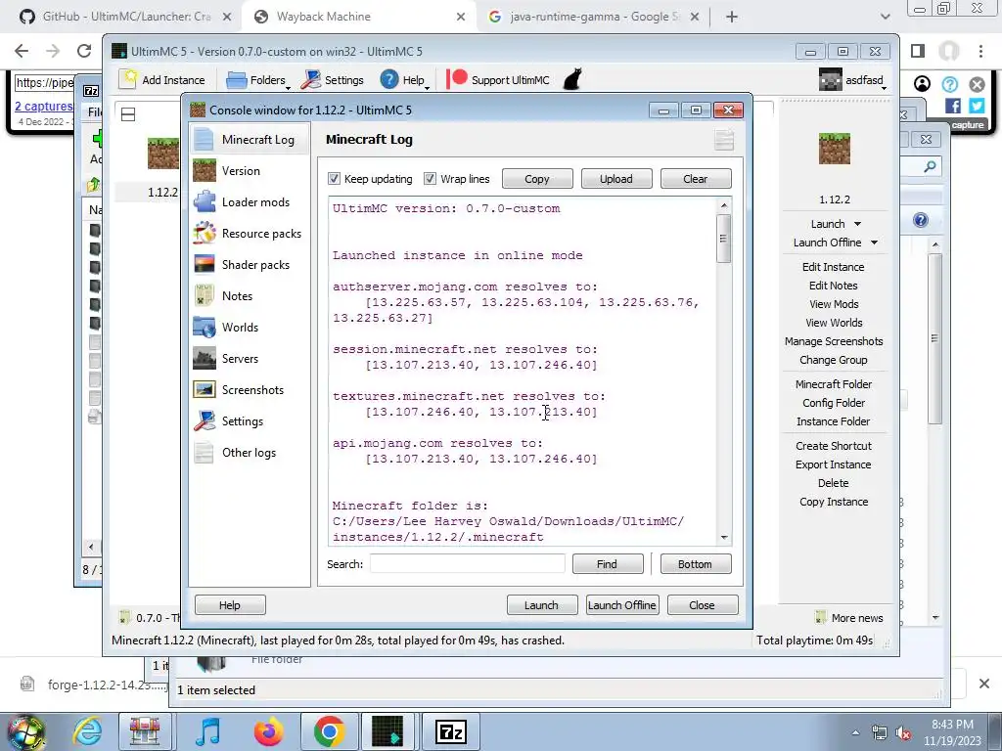Select the Wayback Machine browser tab
1002x751 pixels.
(359, 17)
